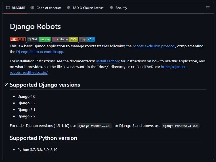The width and height of the screenshot is (216, 162).
Task: Open the codecov 89% badge
Action: click(65, 39)
